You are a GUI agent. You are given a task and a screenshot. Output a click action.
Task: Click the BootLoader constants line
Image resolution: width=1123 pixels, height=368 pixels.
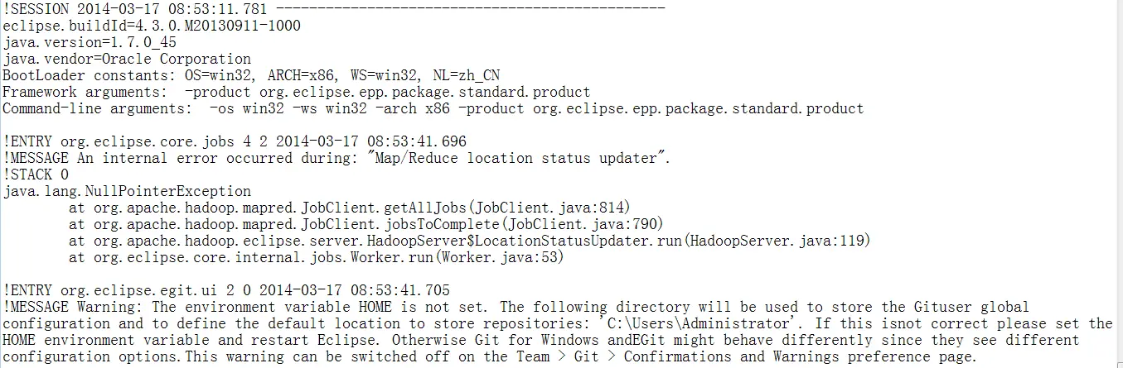251,75
